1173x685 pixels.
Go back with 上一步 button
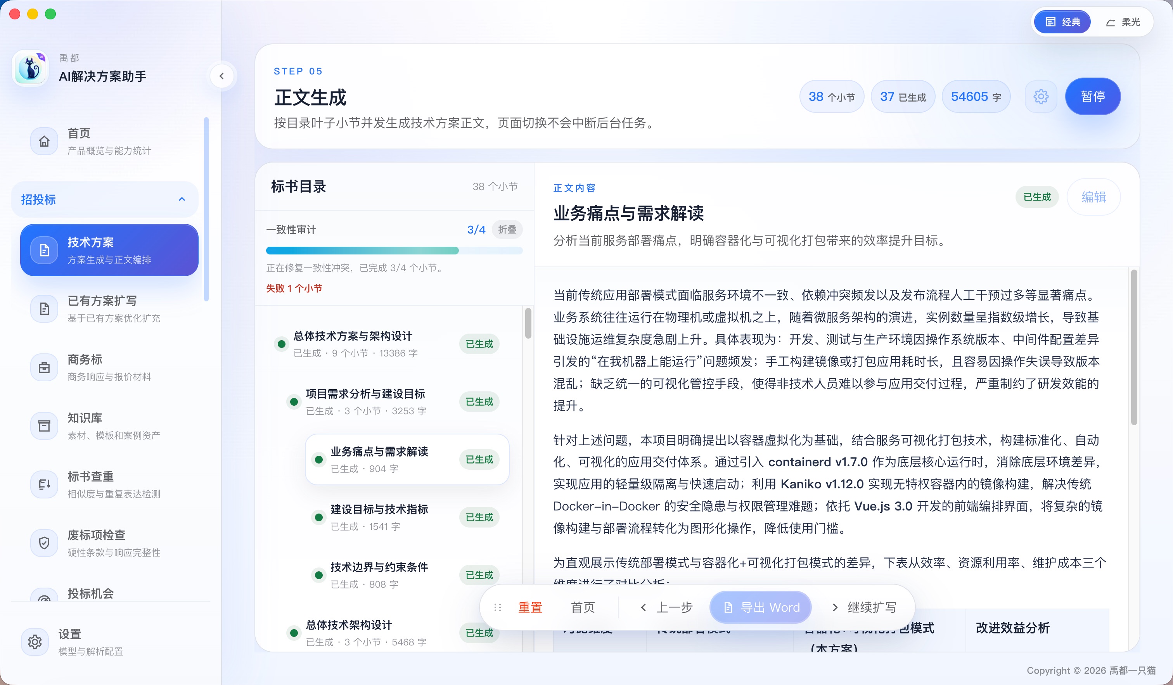click(666, 607)
